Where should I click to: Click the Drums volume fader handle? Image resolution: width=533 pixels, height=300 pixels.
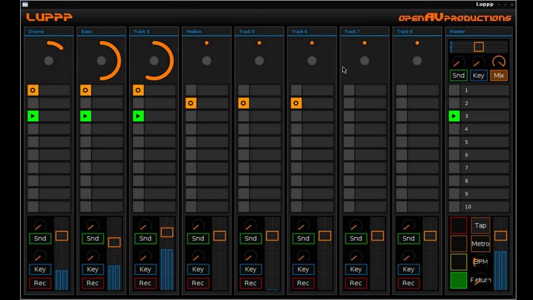[62, 236]
